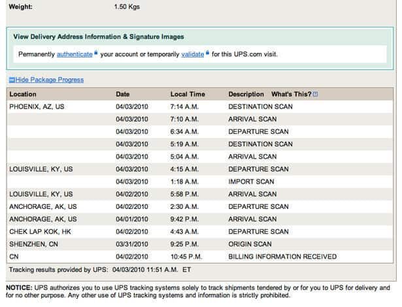Image resolution: width=402 pixels, height=307 pixels.
Task: Click the SHENZHEN, CN origin scan row
Action: tap(200, 244)
